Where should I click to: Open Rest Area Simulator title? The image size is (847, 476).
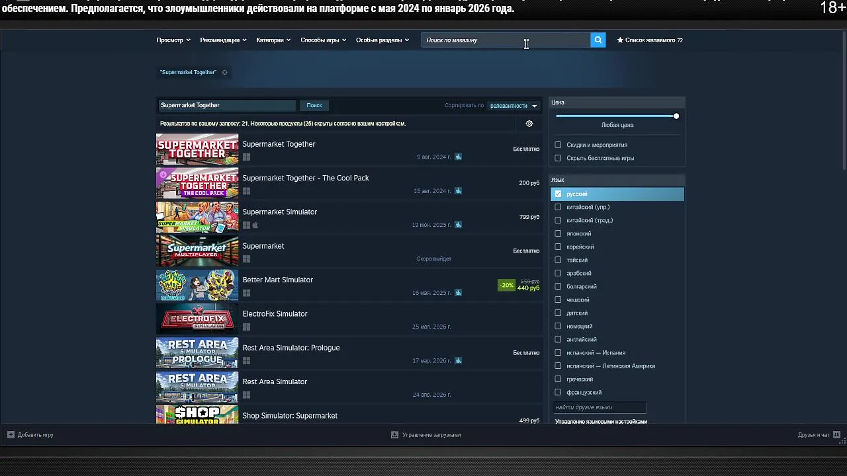[x=275, y=381]
